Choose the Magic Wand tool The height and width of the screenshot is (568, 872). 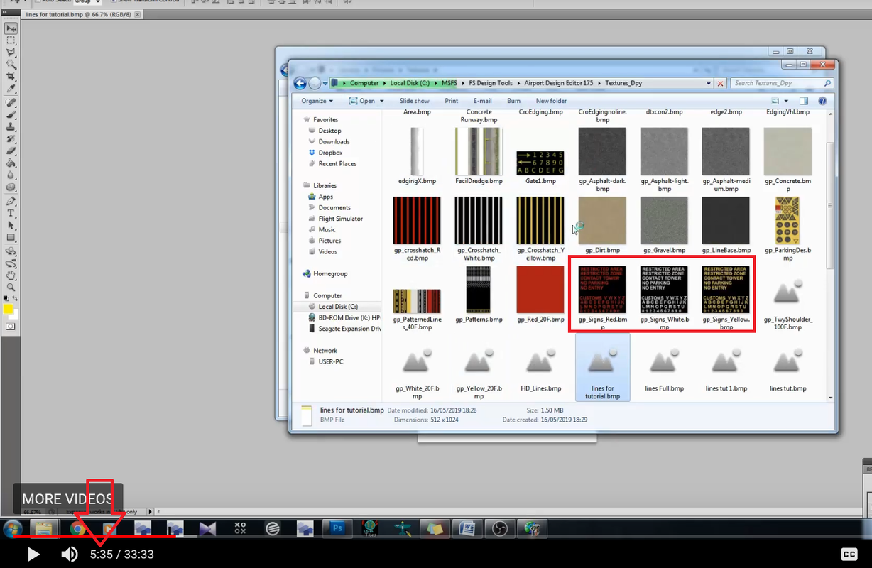coord(11,65)
